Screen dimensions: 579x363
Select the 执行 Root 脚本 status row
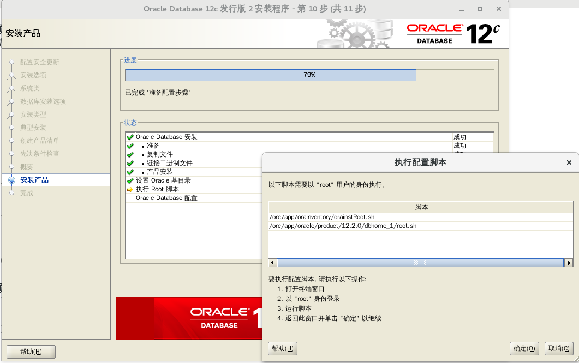[194, 189]
